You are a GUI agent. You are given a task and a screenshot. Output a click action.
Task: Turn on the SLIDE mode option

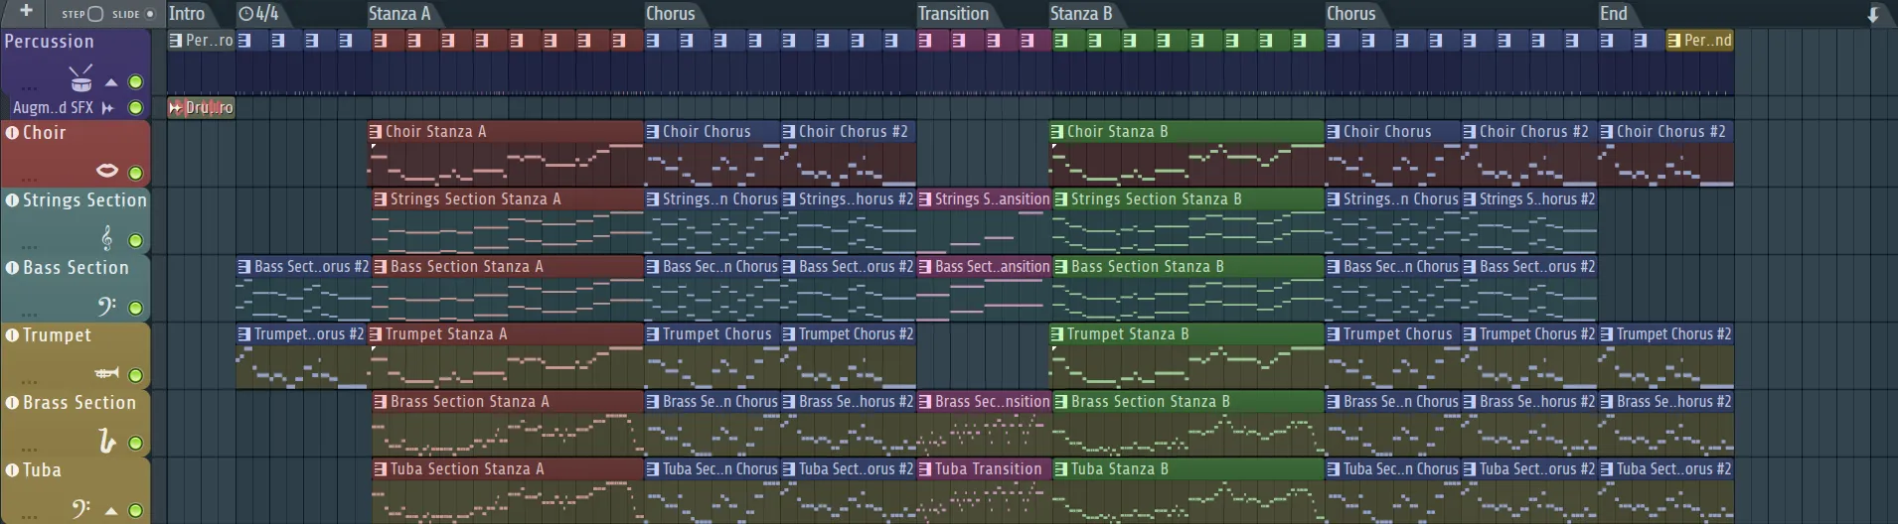[150, 14]
